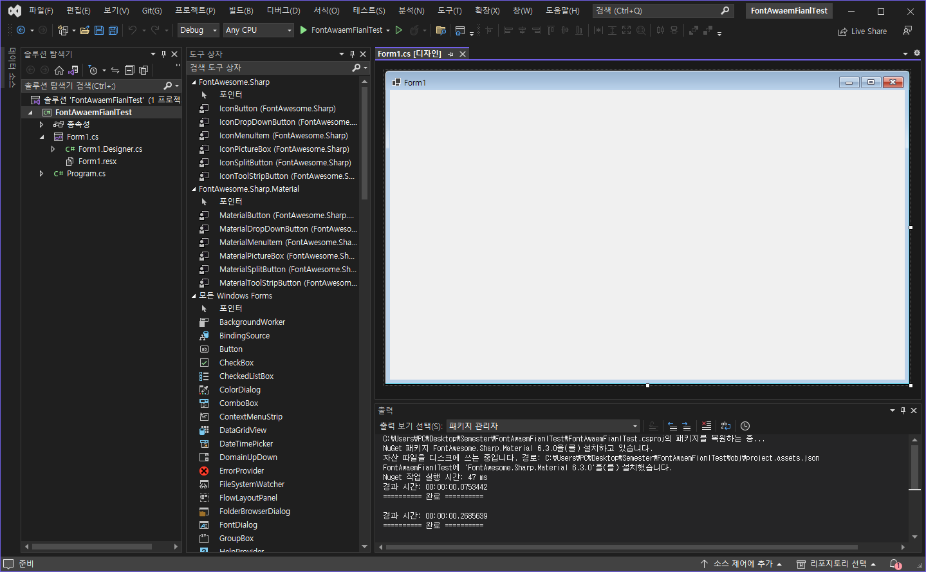Collapse the FontAwesome.Sharp toolbox group
The image size is (926, 572).
[194, 82]
